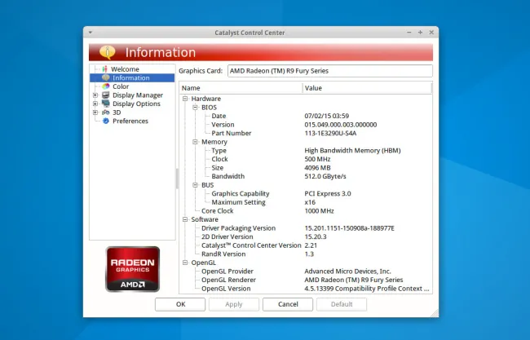
Task: Click the Graphics Card name field
Action: (329, 71)
